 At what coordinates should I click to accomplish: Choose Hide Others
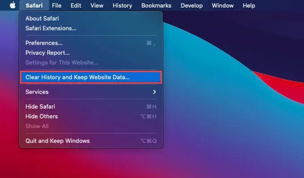[91, 117]
